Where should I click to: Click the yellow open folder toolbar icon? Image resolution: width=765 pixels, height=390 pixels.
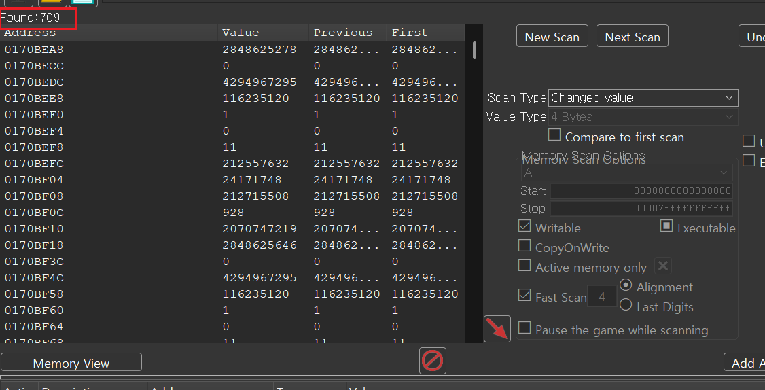coord(52,2)
